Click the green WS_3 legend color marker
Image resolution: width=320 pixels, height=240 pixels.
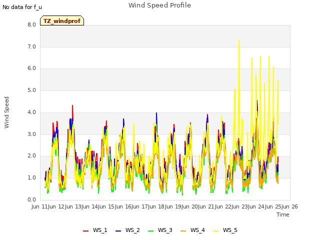(x=151, y=231)
